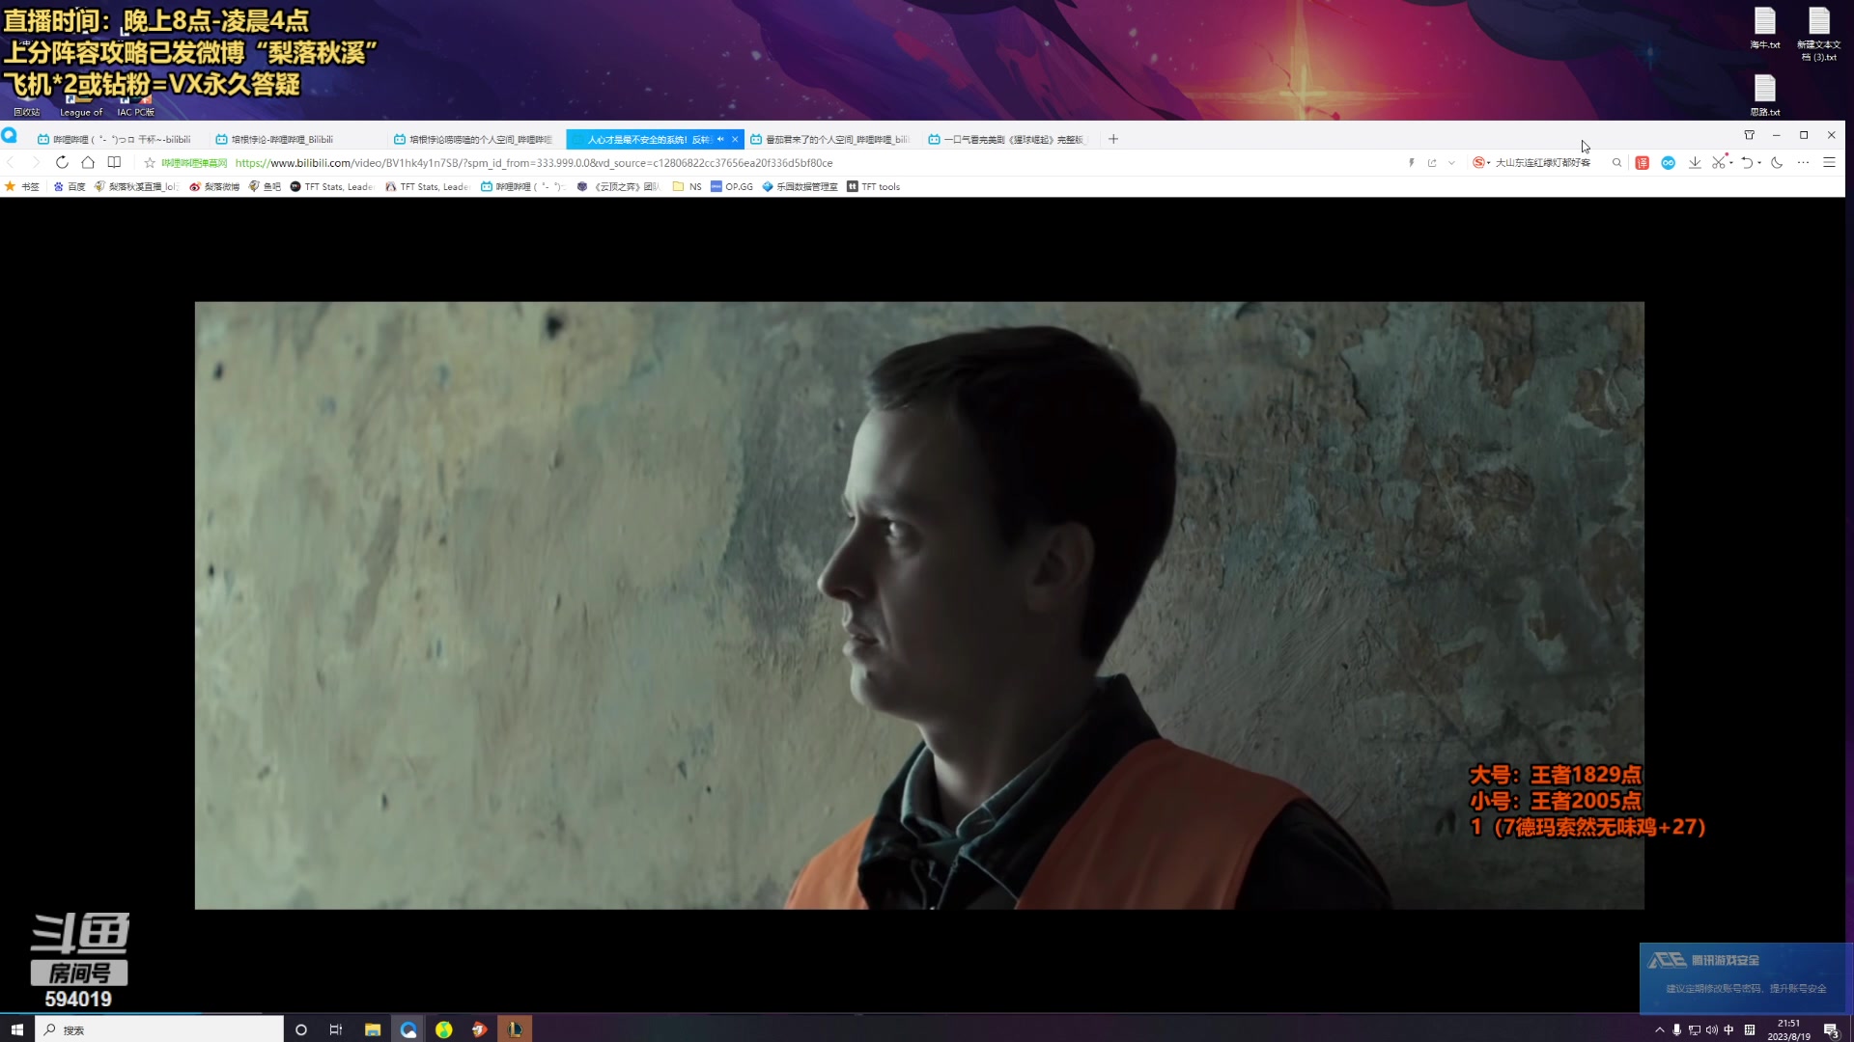Open the Windows Start menu
The width and height of the screenshot is (1854, 1042).
(x=16, y=1029)
